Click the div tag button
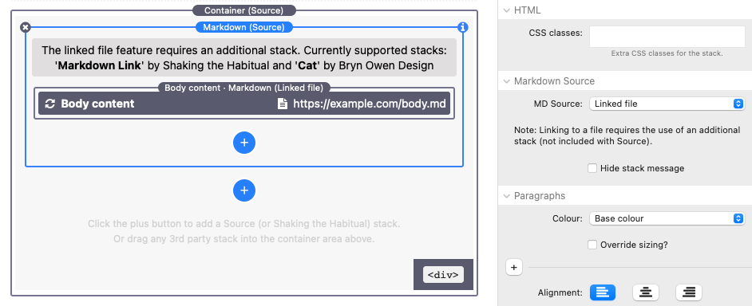 [x=443, y=275]
